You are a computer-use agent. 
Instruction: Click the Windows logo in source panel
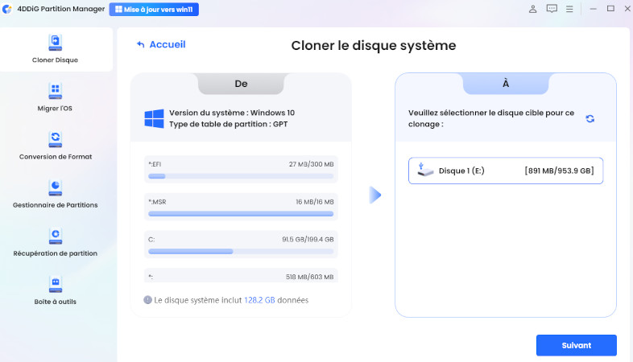154,118
